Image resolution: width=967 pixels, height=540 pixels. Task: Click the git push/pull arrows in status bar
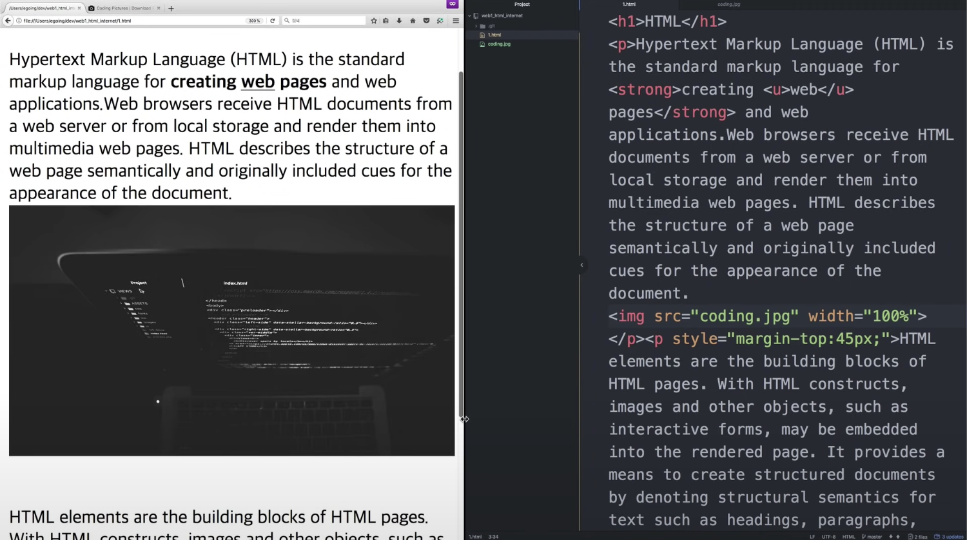tap(894, 536)
